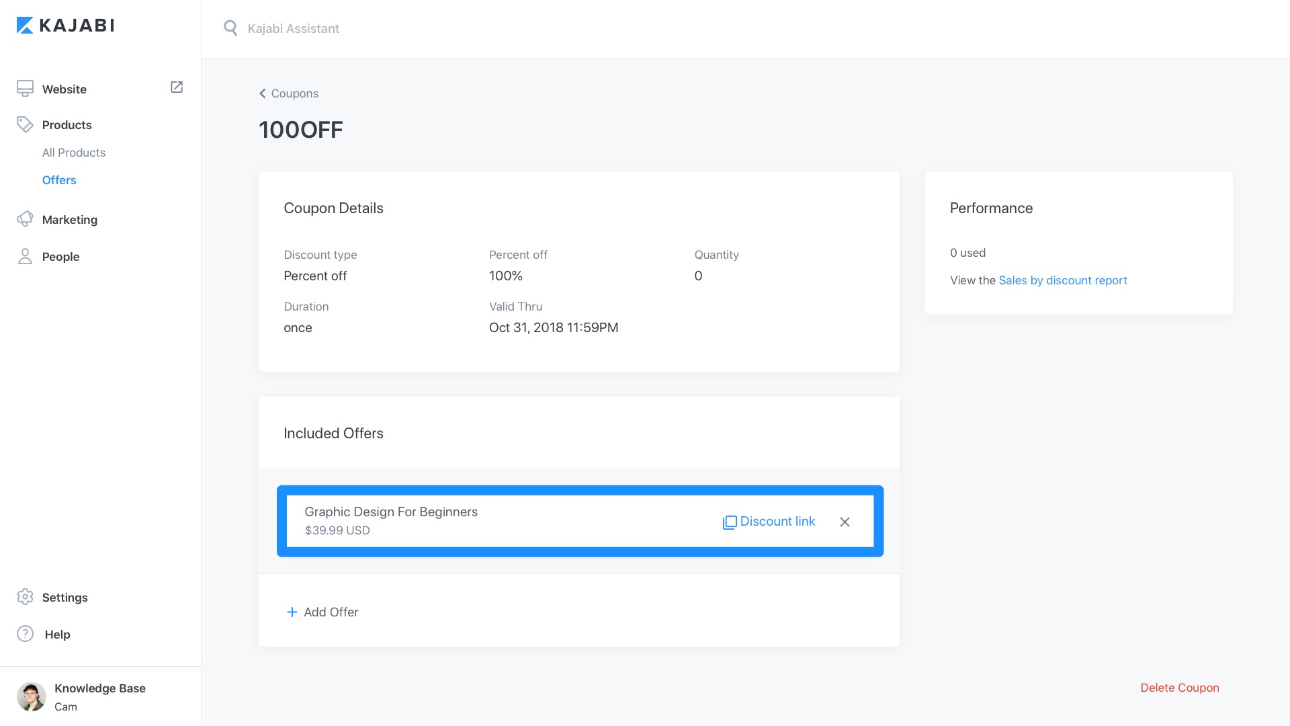
Task: Click the search magnifier icon
Action: point(230,28)
